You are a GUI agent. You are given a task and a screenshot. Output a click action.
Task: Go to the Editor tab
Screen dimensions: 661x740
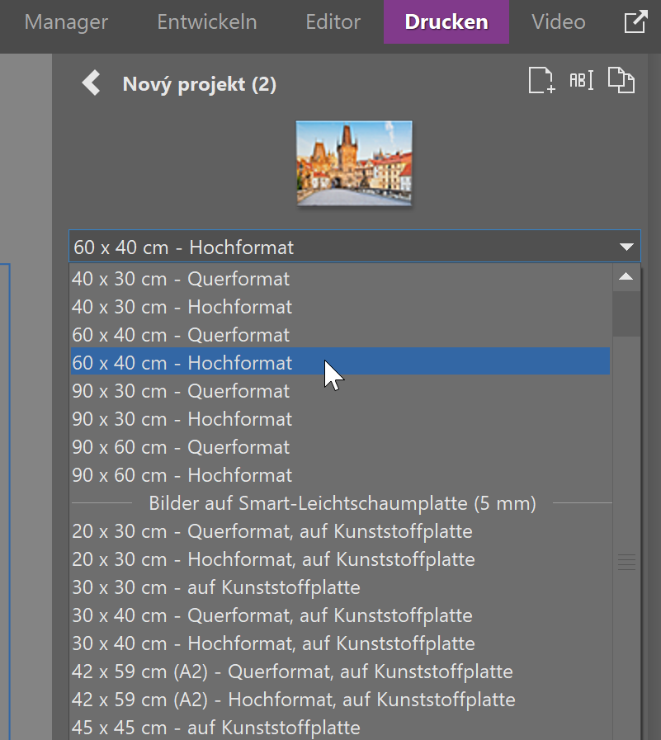tap(333, 22)
